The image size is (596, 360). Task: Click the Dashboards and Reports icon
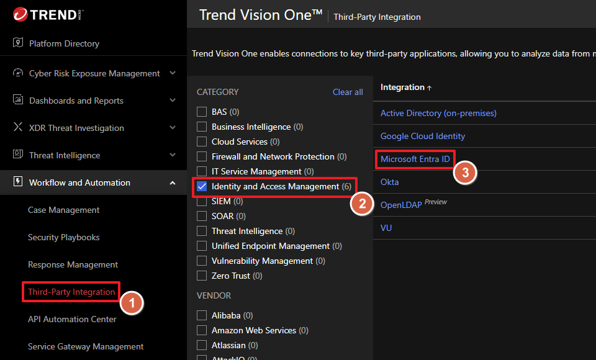(17, 101)
